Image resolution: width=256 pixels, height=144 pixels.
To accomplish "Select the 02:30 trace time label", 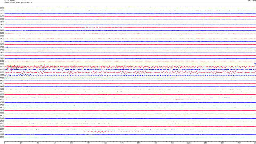I will coord(2,22).
